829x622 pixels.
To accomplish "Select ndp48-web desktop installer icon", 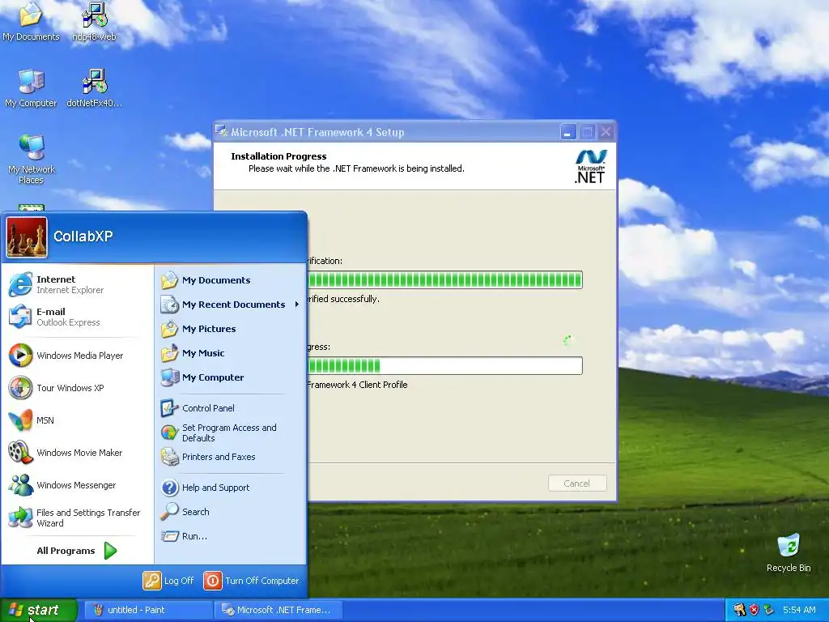I will (x=94, y=22).
